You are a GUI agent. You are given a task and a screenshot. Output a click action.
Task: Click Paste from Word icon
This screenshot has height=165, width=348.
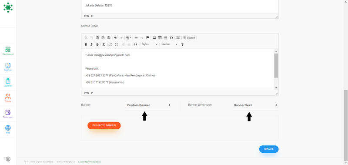(x=109, y=38)
